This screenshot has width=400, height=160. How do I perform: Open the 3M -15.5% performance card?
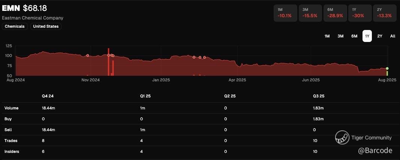(x=310, y=13)
